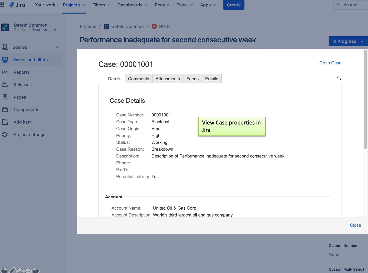
Task: Click the magnifier icon in Search box
Action: pyautogui.click(x=338, y=5)
